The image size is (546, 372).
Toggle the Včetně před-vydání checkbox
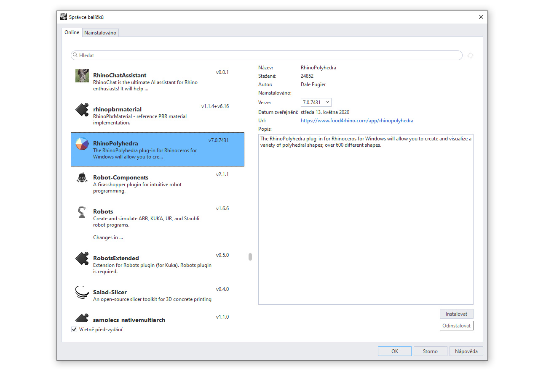click(x=75, y=330)
